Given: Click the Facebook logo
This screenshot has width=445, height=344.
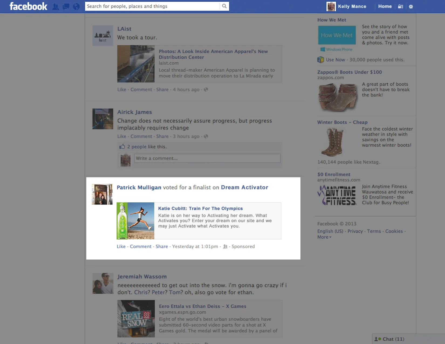Looking at the screenshot, I should coord(28,6).
